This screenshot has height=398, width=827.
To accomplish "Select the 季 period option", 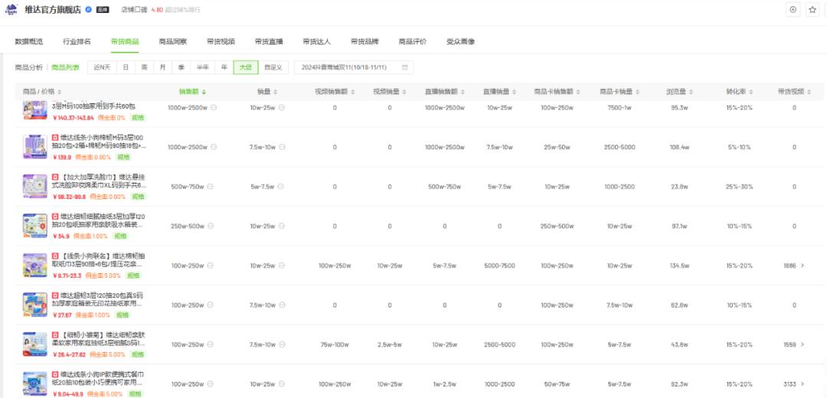I will click(x=181, y=67).
